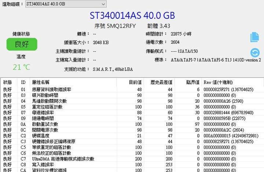
Task: Click the raw value 00000000595B (22875)
Action: pos(224,118)
